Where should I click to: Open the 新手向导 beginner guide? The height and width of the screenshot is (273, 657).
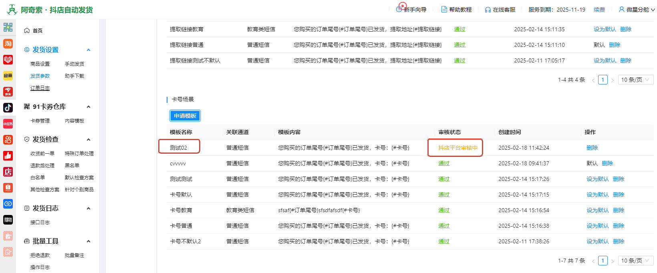point(411,10)
